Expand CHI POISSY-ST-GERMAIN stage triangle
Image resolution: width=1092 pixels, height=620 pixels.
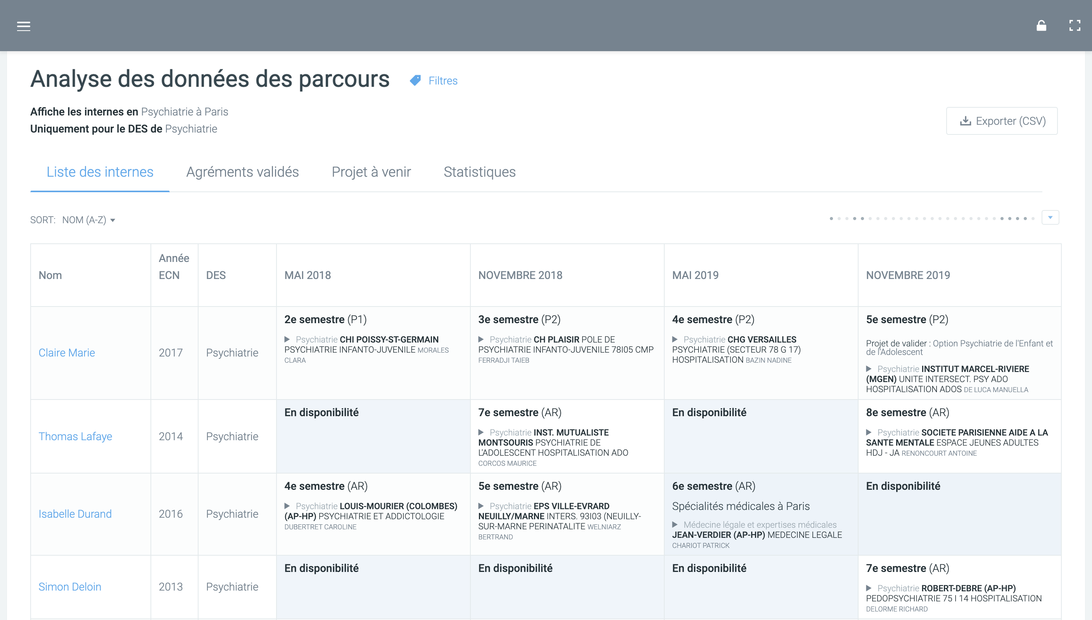pyautogui.click(x=287, y=339)
